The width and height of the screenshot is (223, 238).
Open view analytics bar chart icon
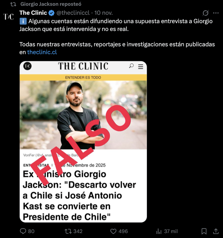tap(159, 231)
